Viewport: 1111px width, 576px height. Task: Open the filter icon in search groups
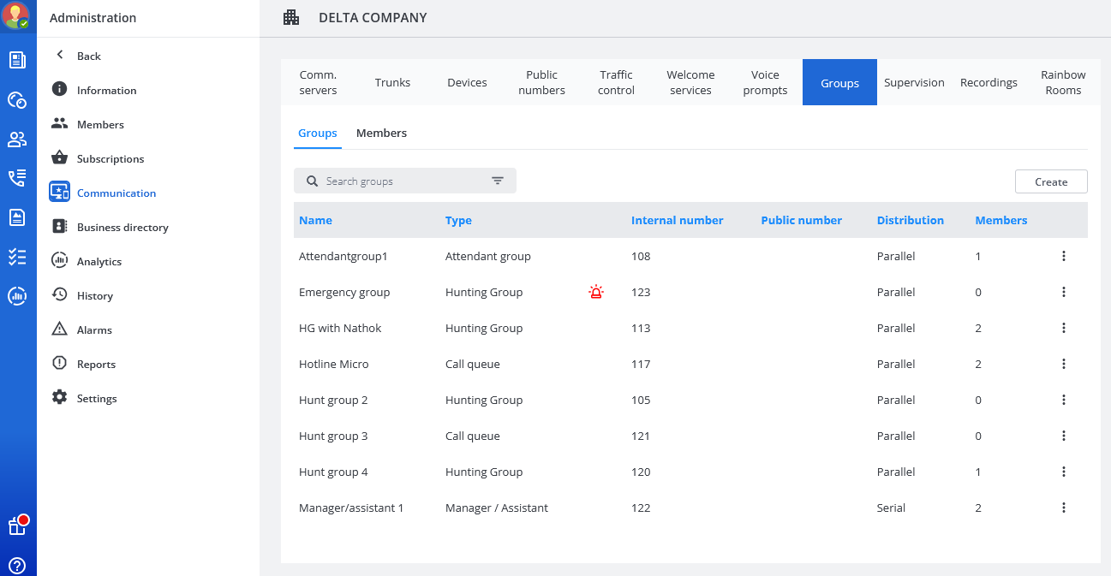click(498, 181)
